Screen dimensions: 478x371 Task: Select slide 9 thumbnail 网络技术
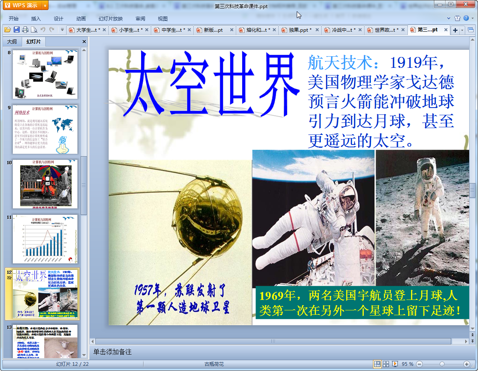pos(45,129)
